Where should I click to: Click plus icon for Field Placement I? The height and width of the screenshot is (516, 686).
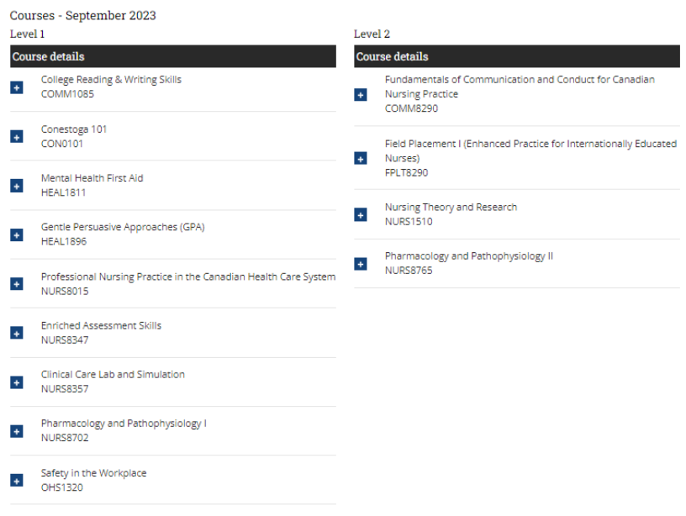(x=361, y=158)
